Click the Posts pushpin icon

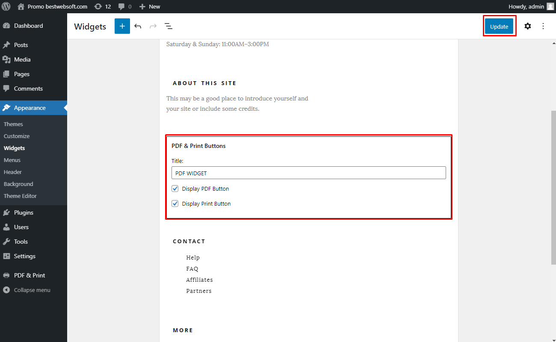point(6,45)
